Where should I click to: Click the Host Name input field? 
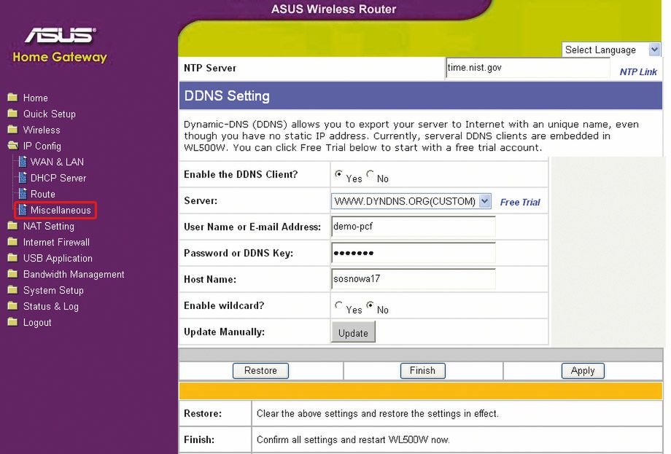[x=414, y=278]
